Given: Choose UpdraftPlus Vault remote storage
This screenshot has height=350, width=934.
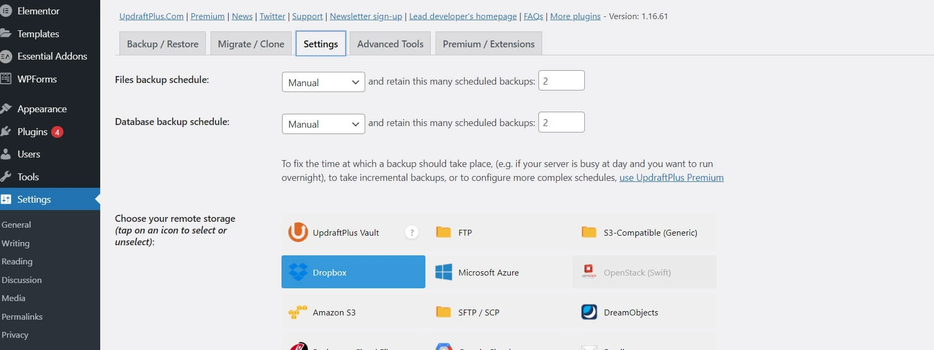Looking at the screenshot, I should click(x=353, y=232).
